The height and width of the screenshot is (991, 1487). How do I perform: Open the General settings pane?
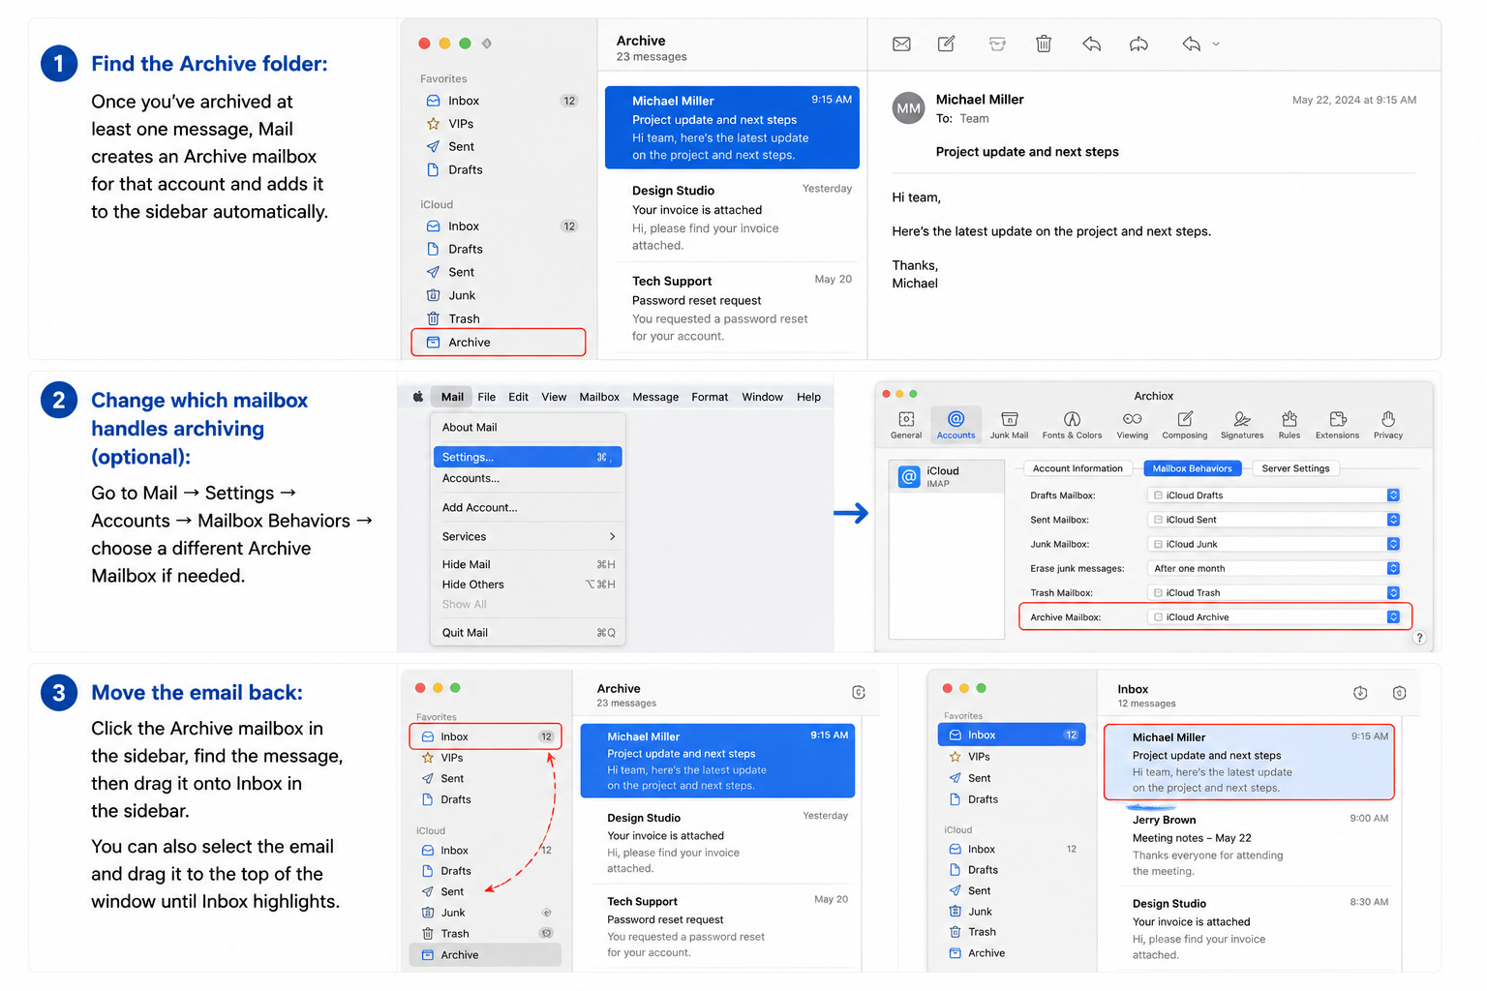pyautogui.click(x=906, y=425)
